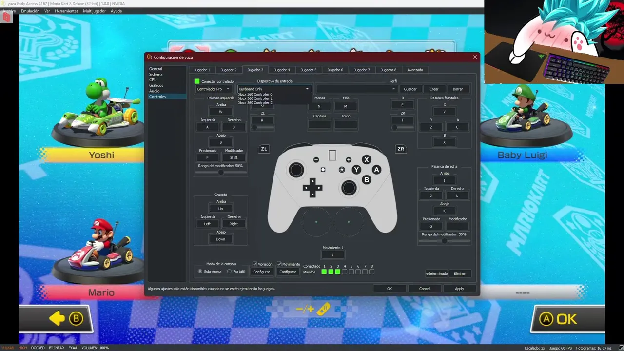This screenshot has width=624, height=351.
Task: Switch to the Jugador 1 tab
Action: [x=202, y=70]
